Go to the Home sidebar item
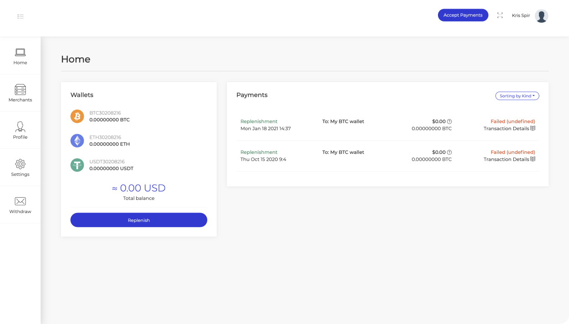 20,56
